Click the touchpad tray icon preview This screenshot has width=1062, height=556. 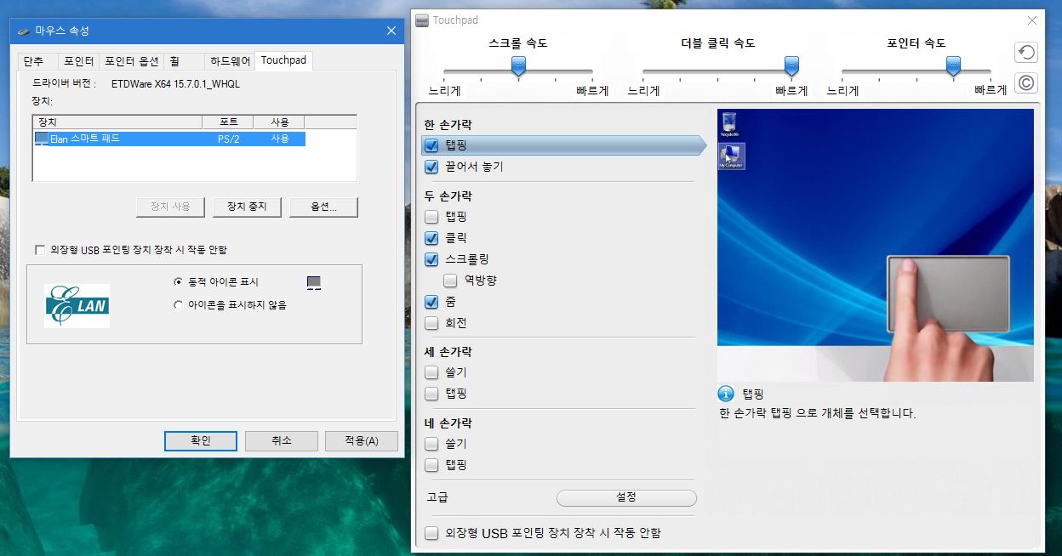(x=314, y=282)
